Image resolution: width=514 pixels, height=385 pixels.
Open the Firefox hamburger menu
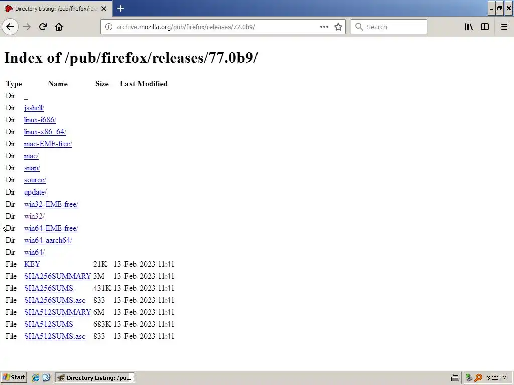[504, 27]
